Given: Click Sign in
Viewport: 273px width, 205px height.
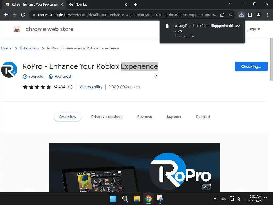Looking at the screenshot, I should 254,29.
